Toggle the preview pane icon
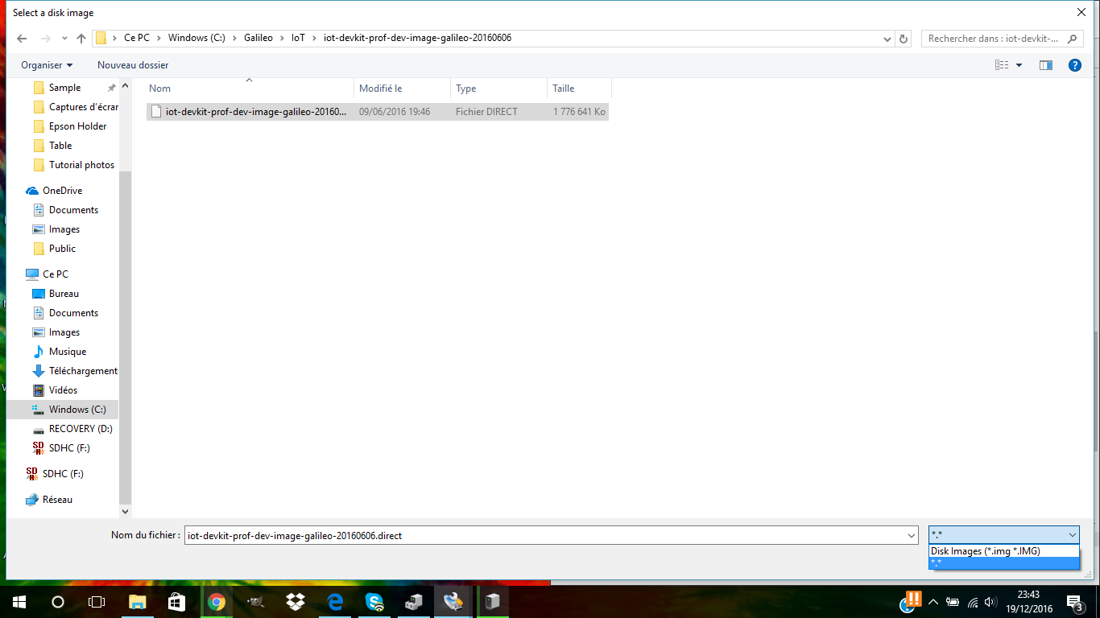Screen dimensions: 1100x618 click(x=1045, y=65)
